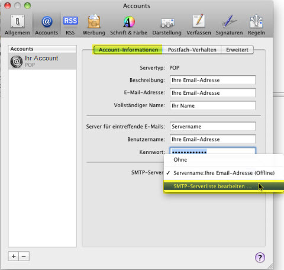Open the RSS preferences
Image resolution: width=284 pixels, height=270 pixels.
pyautogui.click(x=70, y=25)
